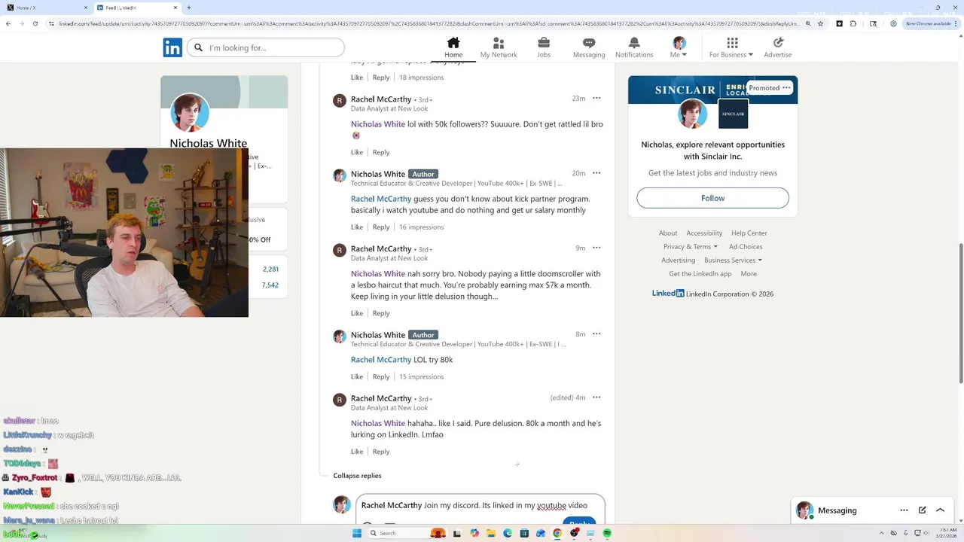Click More in the footer links
This screenshot has width=964, height=542.
click(x=749, y=273)
